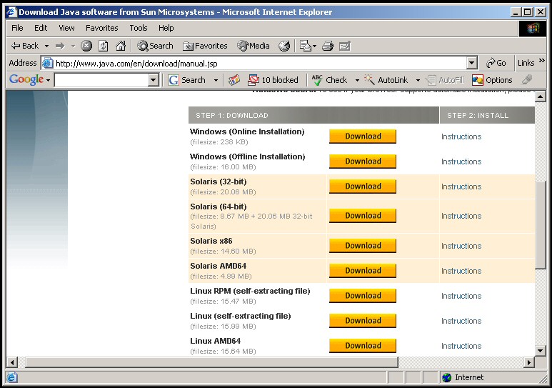Click the Edit page toolbar icon
Screen dimensions: 552x388
[345, 46]
